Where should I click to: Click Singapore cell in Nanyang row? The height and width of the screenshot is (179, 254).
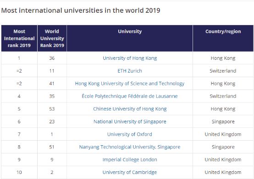tap(223, 147)
